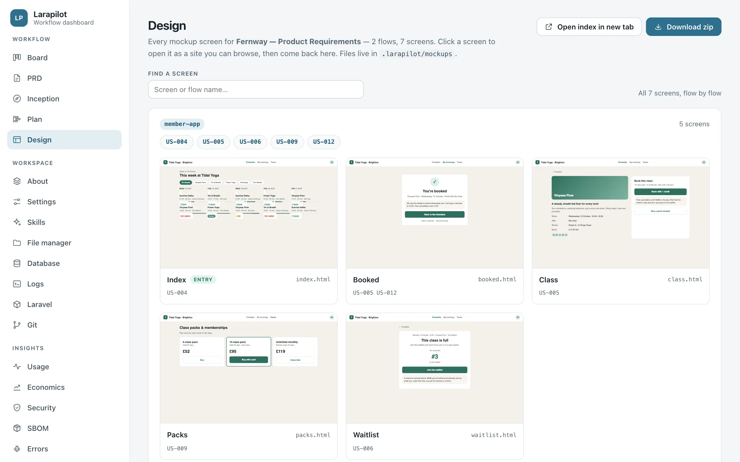
Task: Open the Board icon in sidebar
Action: pyautogui.click(x=17, y=57)
